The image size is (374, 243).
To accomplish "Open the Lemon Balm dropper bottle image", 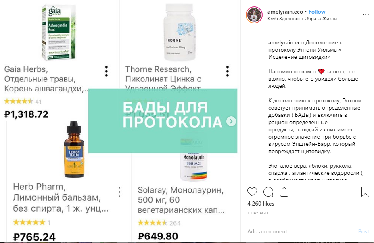I will pos(74,150).
